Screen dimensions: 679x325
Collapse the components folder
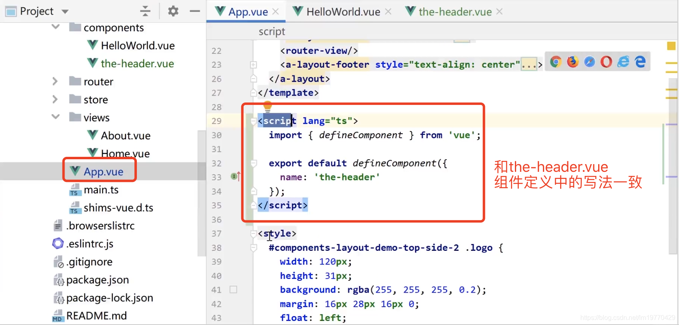tap(56, 27)
